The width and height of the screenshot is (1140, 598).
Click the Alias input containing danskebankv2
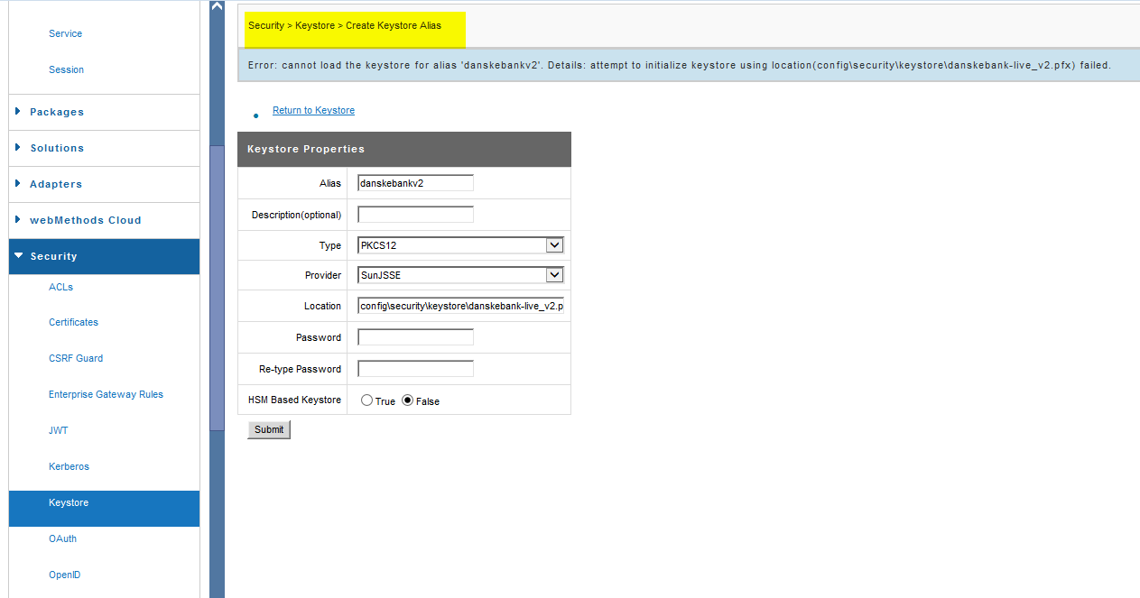[x=415, y=182]
